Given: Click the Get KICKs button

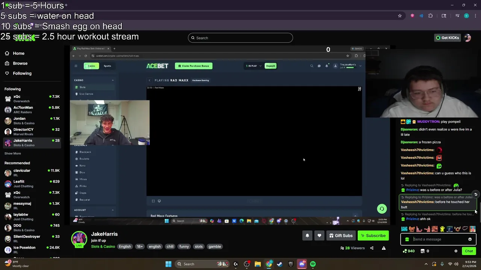Looking at the screenshot, I should (x=448, y=38).
